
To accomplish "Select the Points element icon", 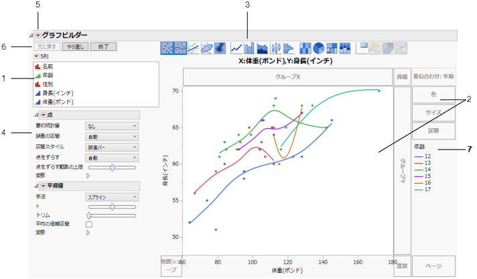I will 167,48.
